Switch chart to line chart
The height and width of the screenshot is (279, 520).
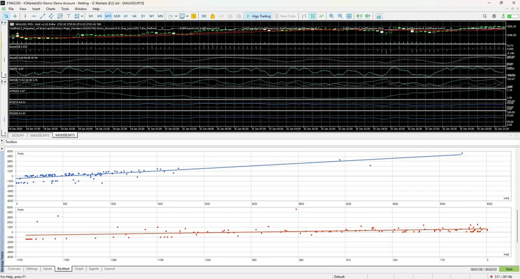(x=321, y=16)
